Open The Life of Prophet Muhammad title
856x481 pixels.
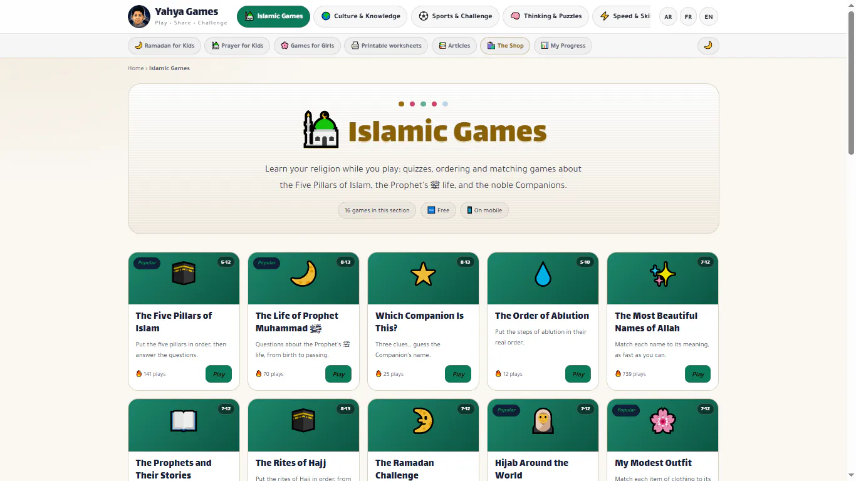[297, 322]
